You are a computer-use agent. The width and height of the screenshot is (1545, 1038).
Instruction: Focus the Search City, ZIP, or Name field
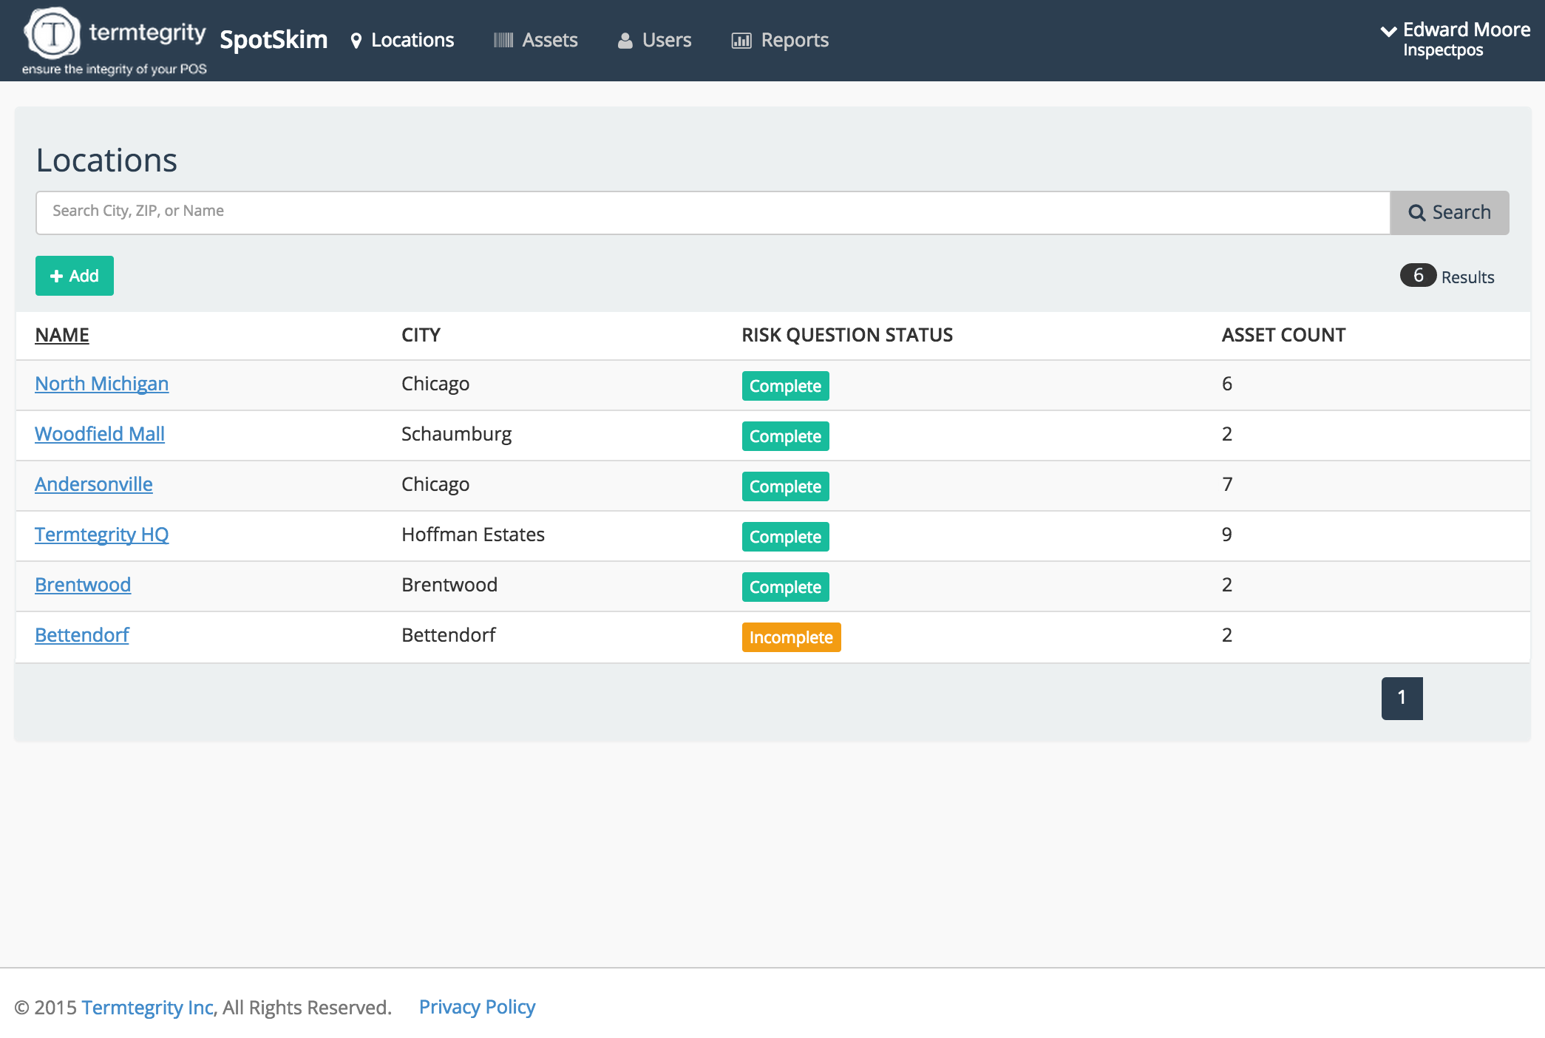click(x=713, y=213)
